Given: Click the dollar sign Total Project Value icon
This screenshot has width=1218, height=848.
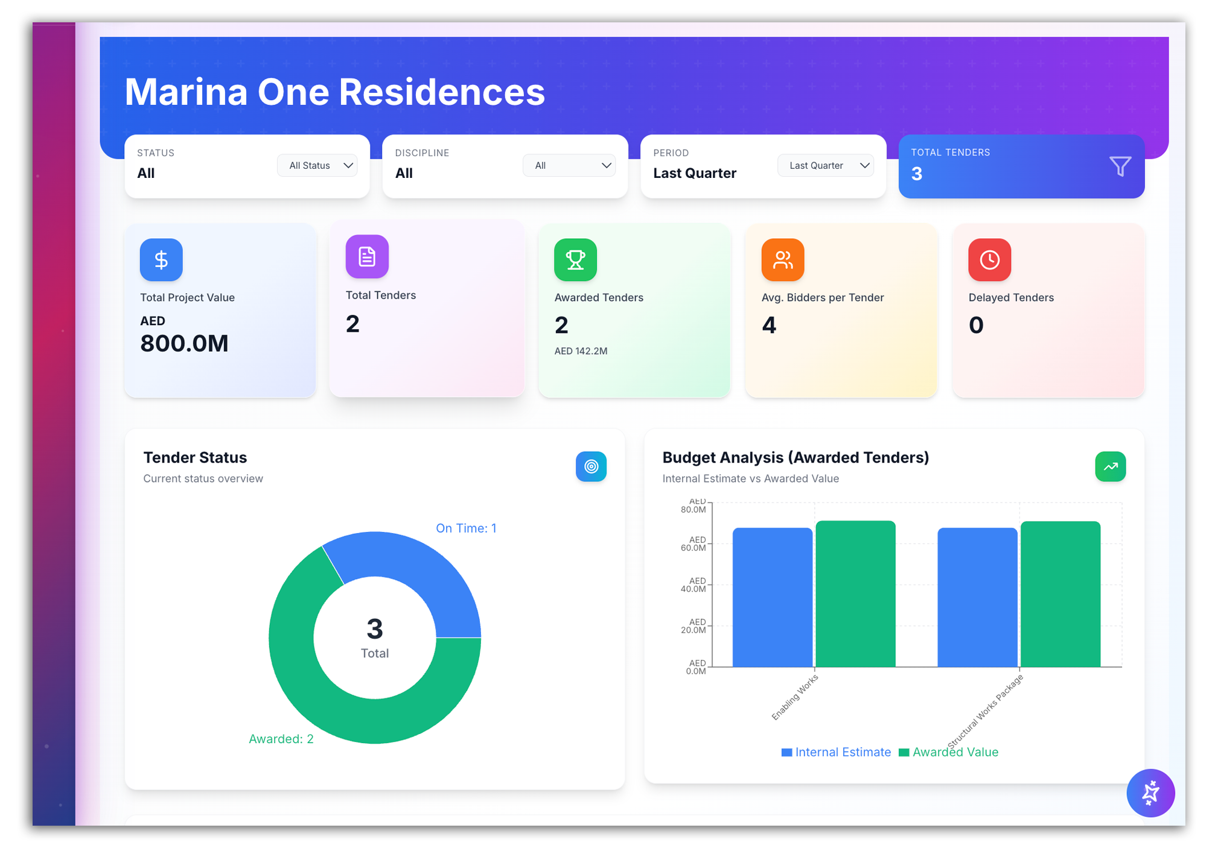Looking at the screenshot, I should tap(161, 260).
